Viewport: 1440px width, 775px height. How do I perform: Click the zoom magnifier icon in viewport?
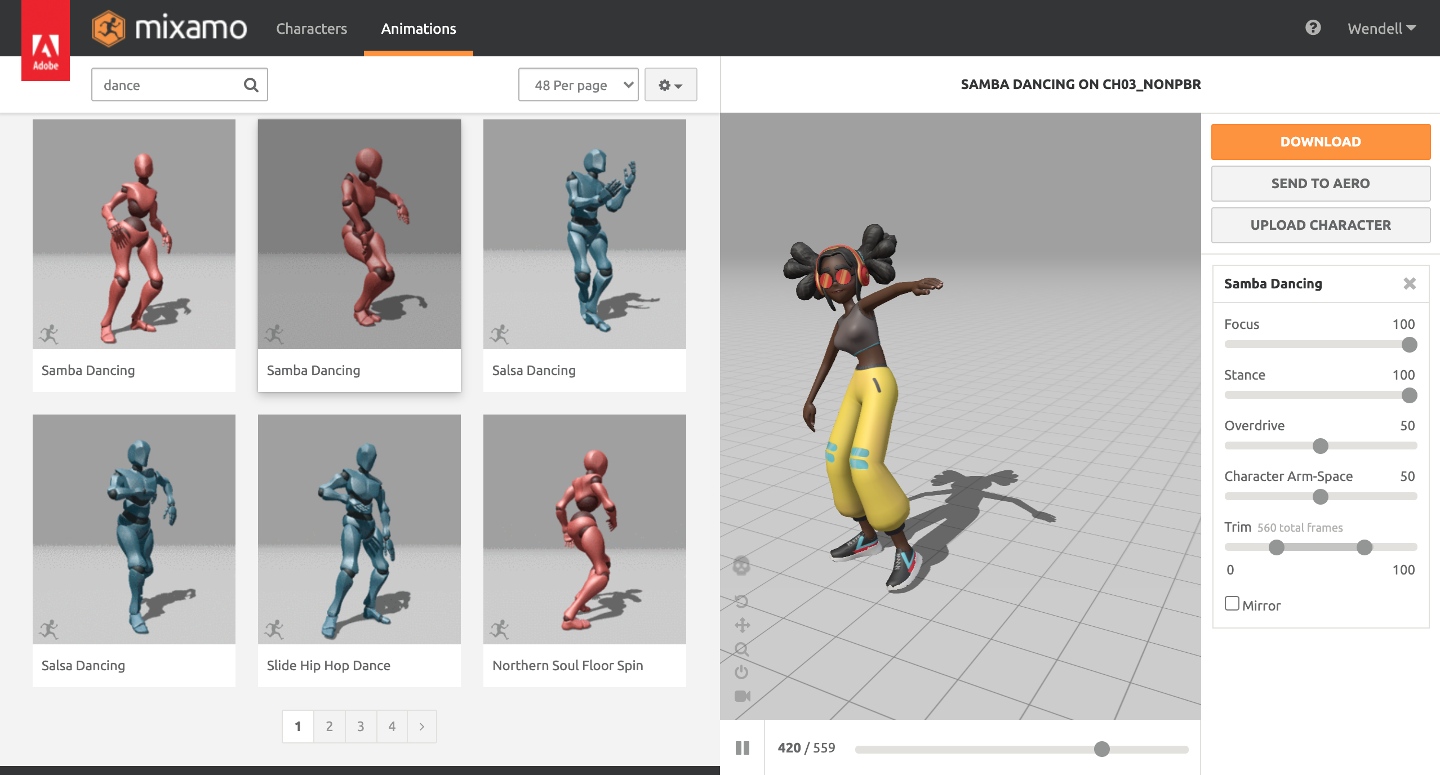click(741, 649)
